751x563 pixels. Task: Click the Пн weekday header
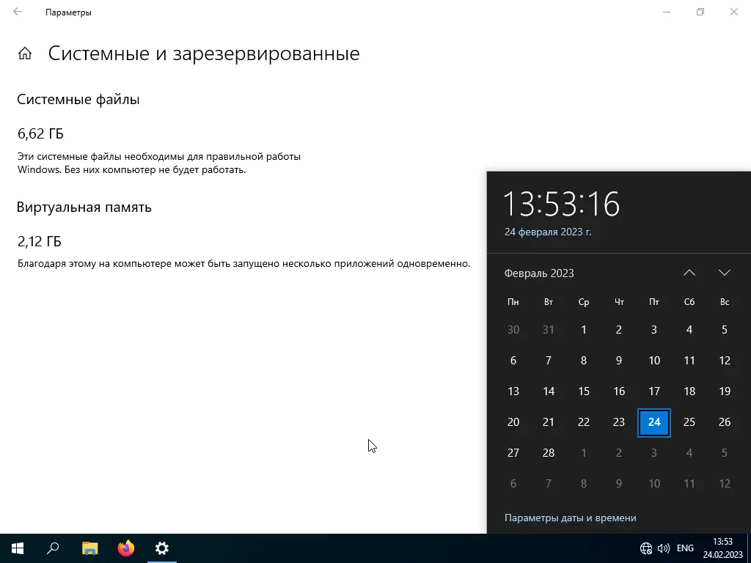(513, 302)
